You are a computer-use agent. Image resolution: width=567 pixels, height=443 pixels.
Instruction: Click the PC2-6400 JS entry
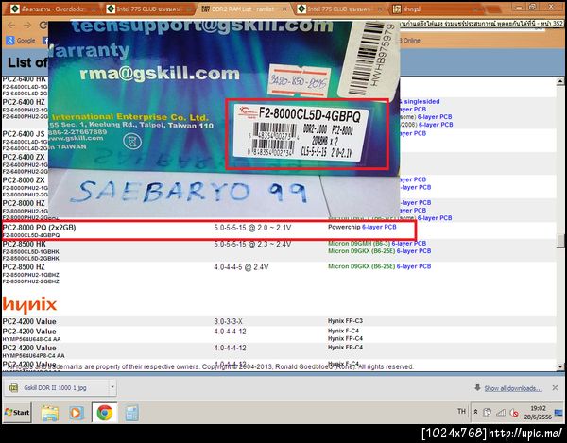point(23,134)
